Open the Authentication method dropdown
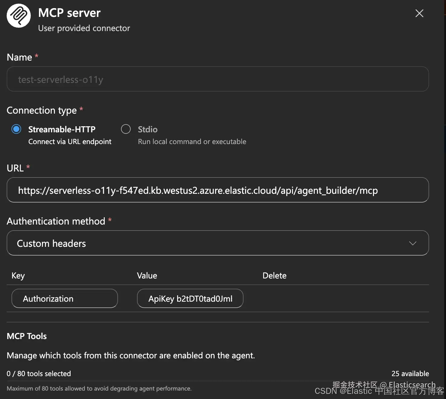The image size is (446, 399). [x=218, y=243]
